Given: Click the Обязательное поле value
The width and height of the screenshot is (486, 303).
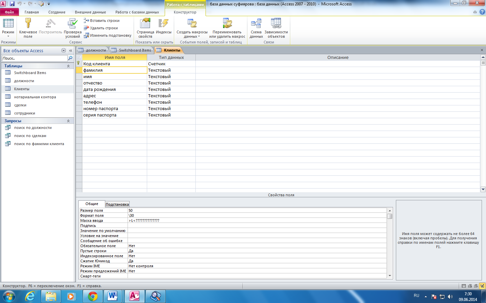Looking at the screenshot, I should (257, 246).
